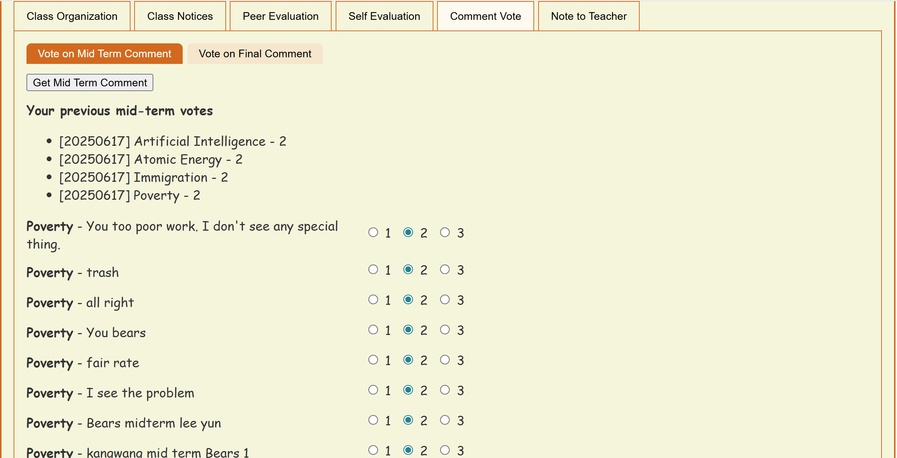Switch to Vote on Final Comment
Viewport: 897px width, 458px height.
[x=255, y=54]
